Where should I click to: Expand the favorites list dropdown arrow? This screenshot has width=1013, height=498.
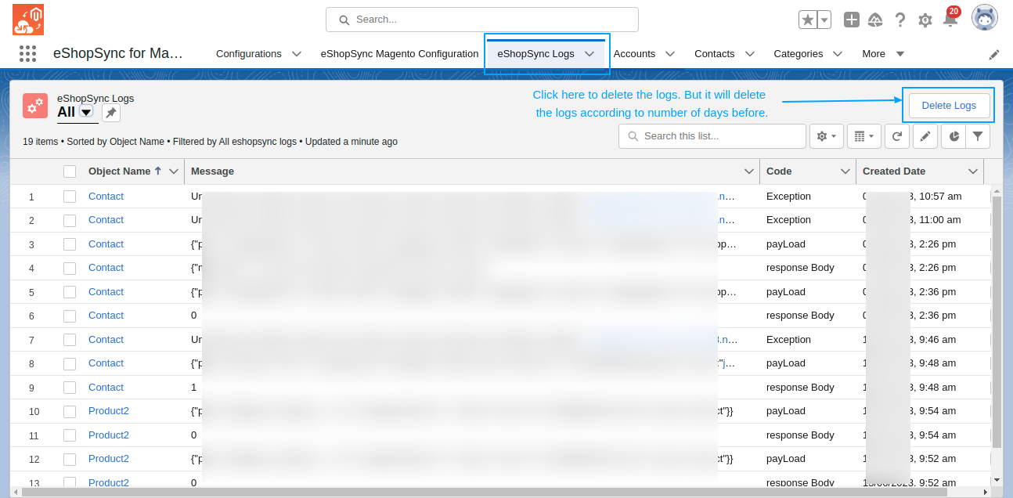pos(824,20)
